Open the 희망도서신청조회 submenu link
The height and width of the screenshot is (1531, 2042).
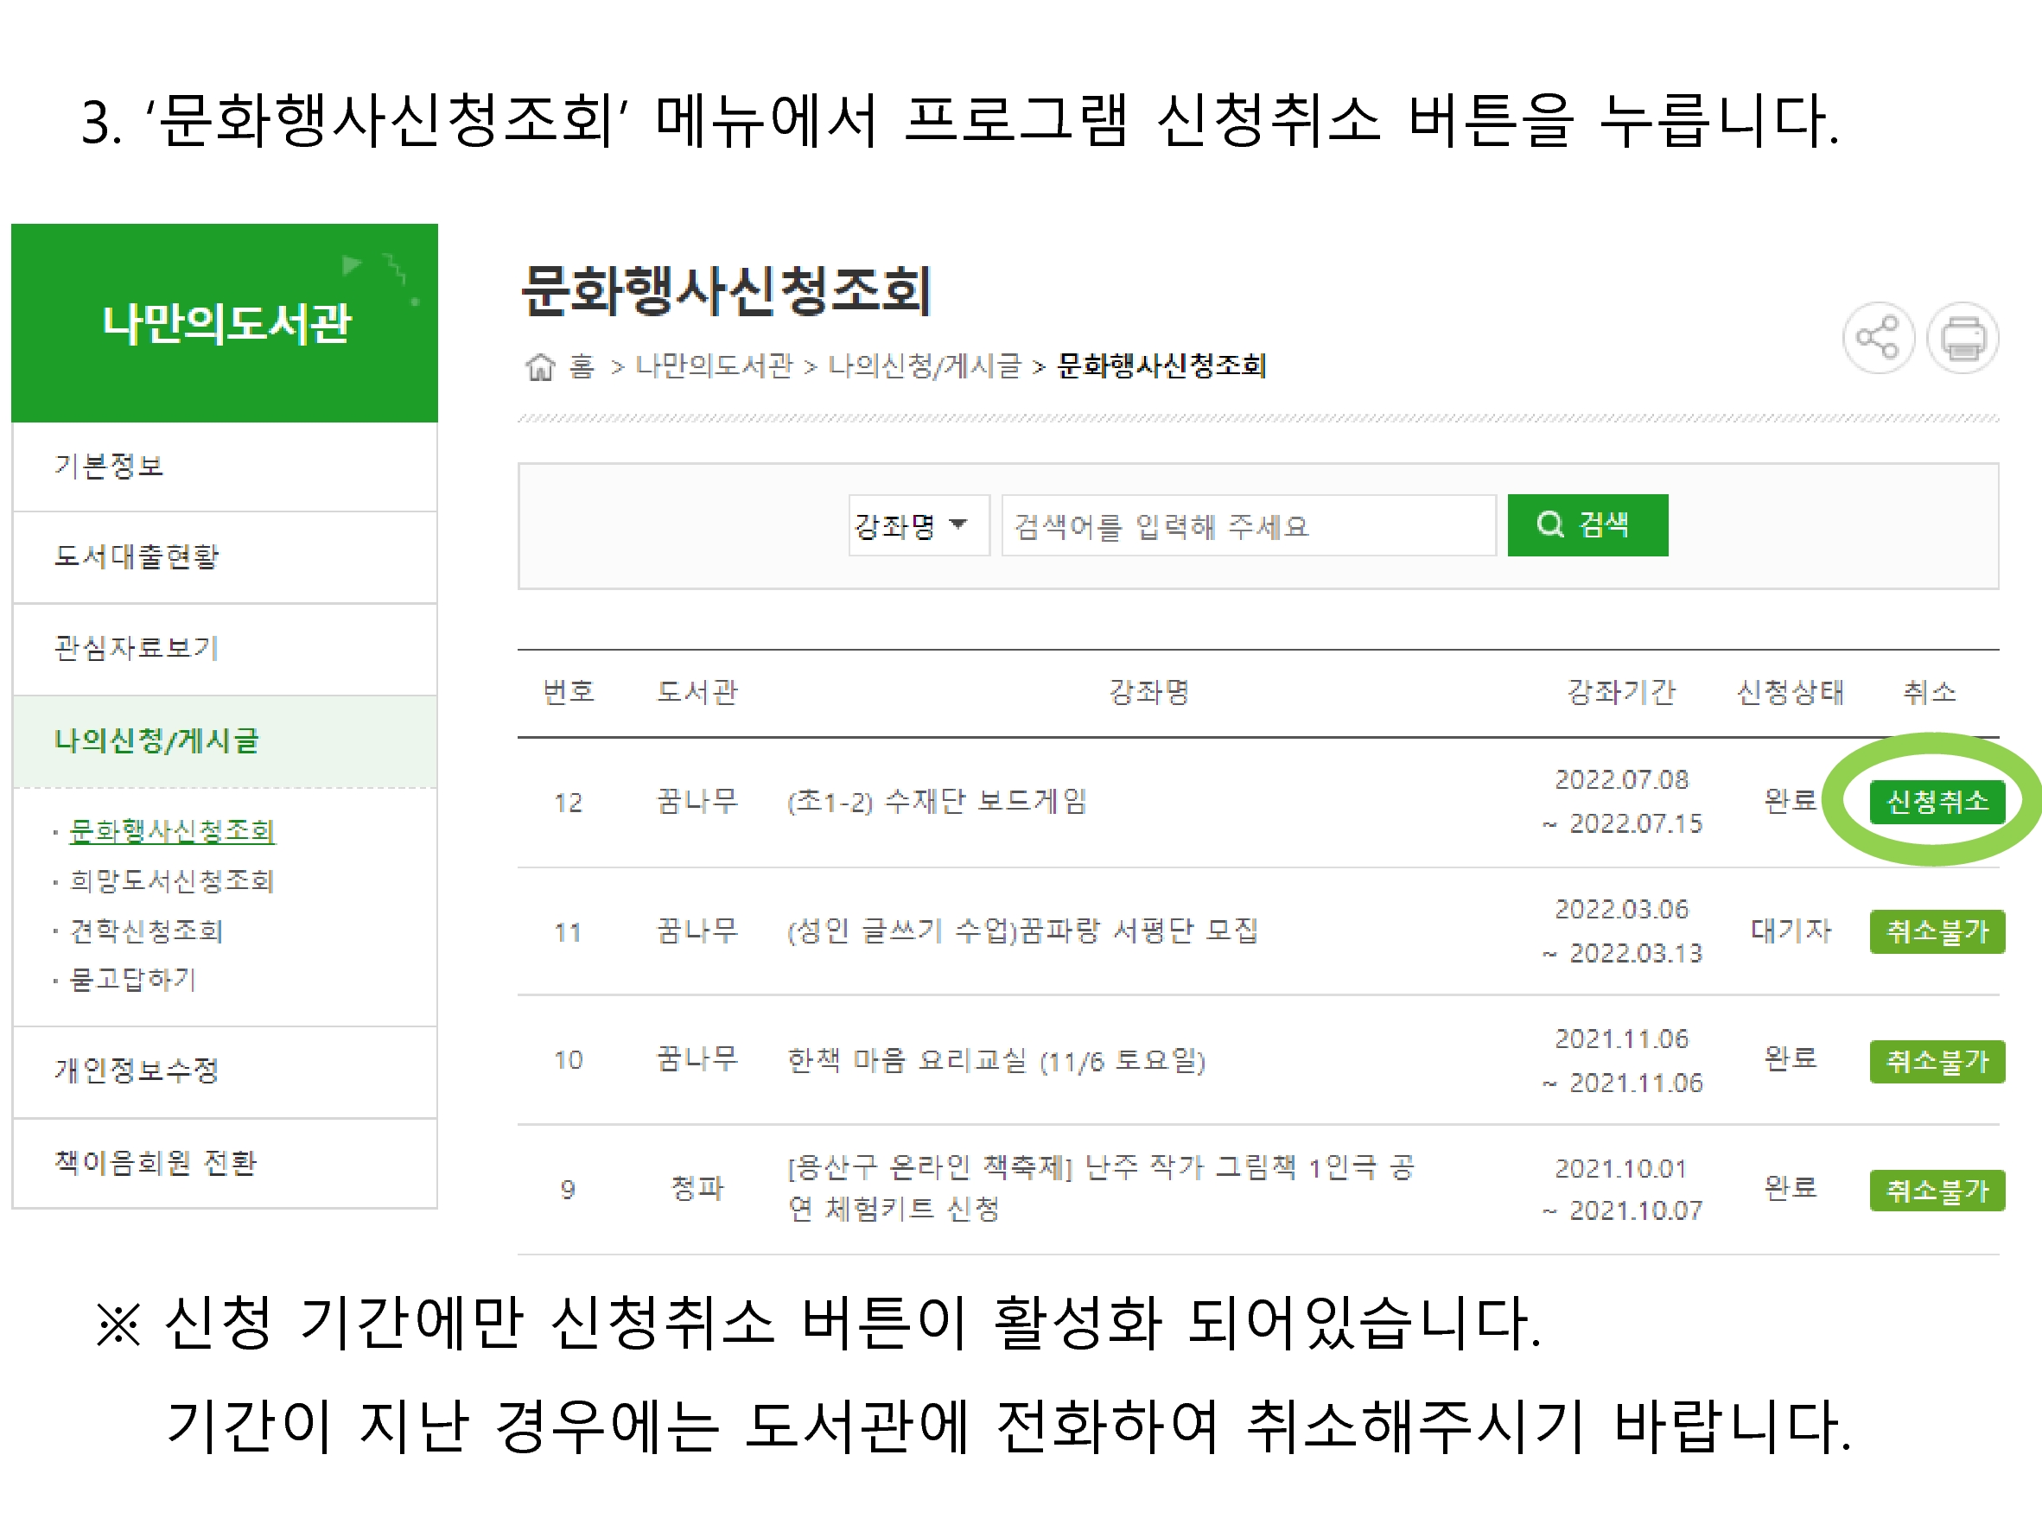173,880
